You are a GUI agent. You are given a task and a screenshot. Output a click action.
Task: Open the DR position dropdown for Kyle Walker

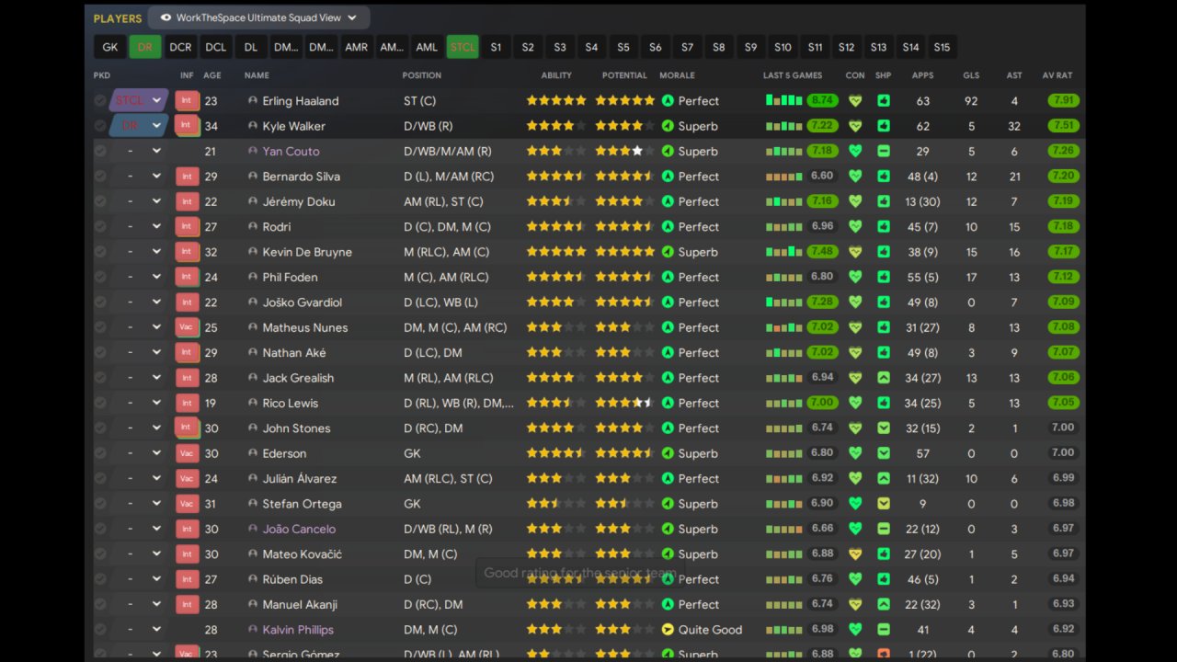click(139, 126)
